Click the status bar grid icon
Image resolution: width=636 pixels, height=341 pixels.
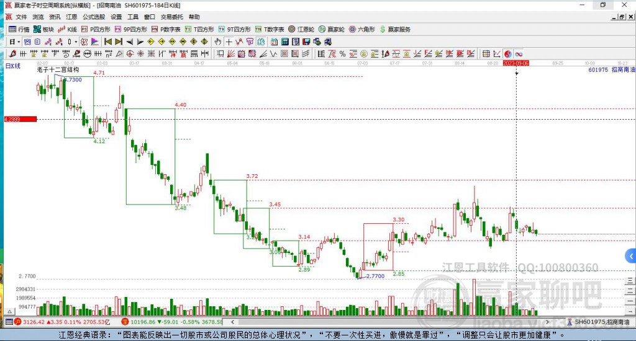pos(9,322)
